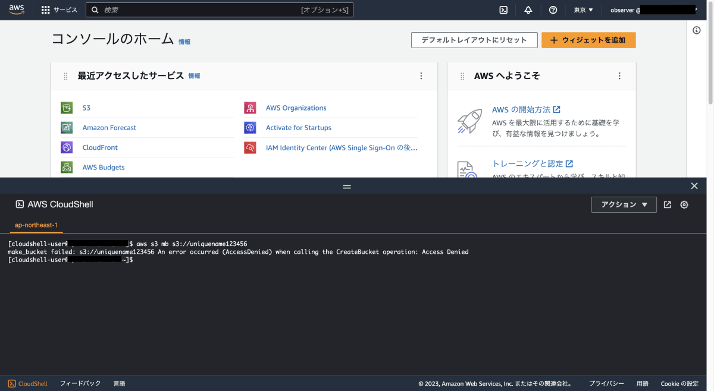The width and height of the screenshot is (714, 391).
Task: Expand the 東京 region dropdown
Action: [x=583, y=10]
